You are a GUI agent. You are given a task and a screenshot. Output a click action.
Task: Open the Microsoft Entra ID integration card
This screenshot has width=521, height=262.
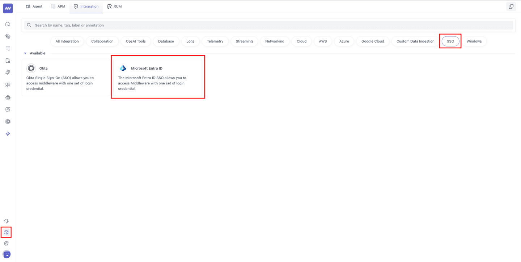158,77
